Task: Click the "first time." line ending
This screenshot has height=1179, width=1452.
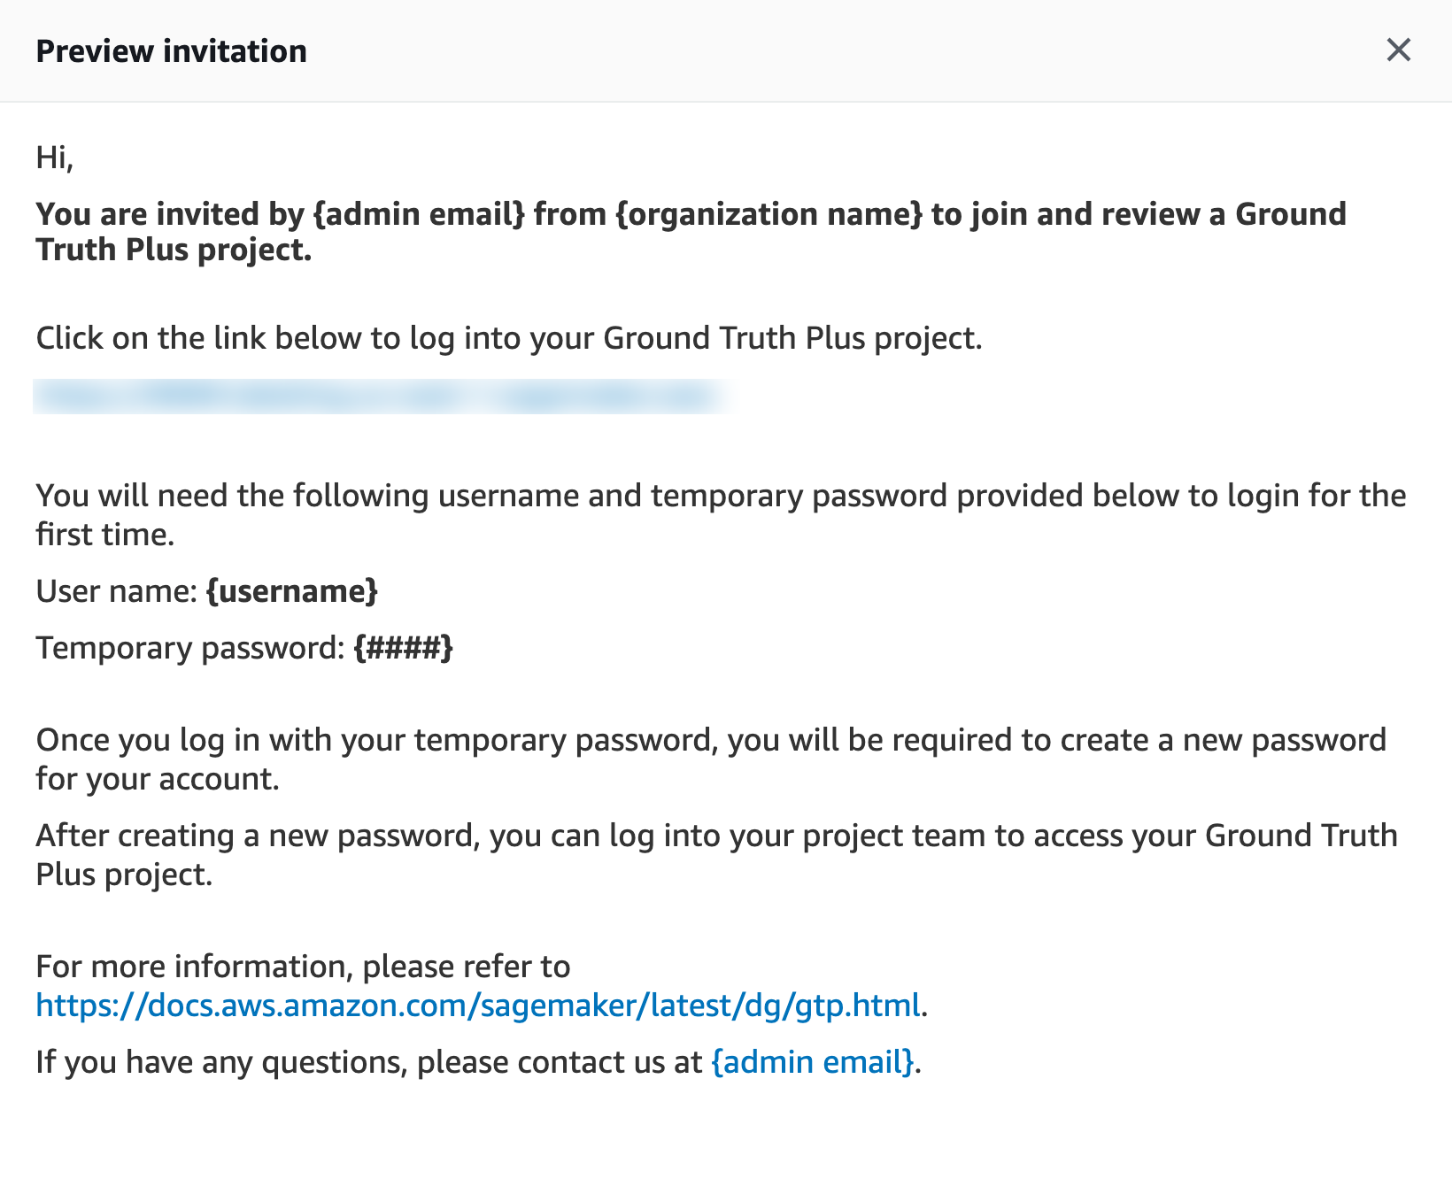Action: click(104, 535)
